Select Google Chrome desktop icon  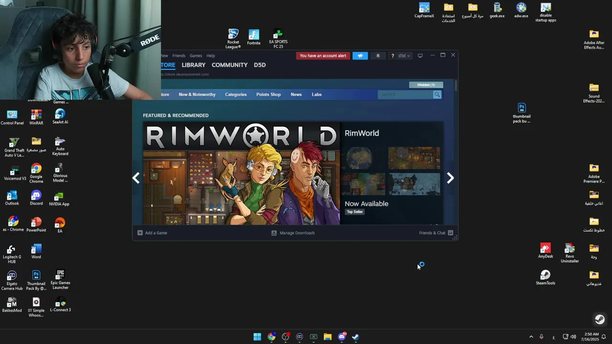36,173
